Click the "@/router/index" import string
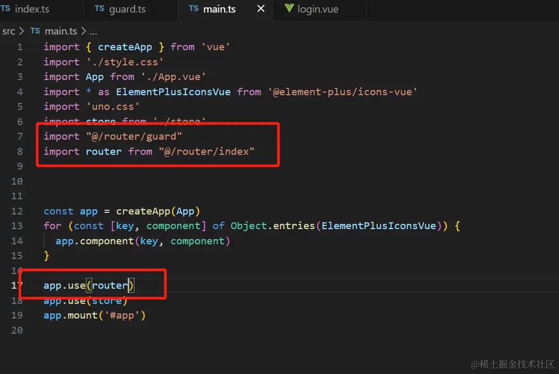Viewport: 559px width, 374px height. [x=207, y=152]
